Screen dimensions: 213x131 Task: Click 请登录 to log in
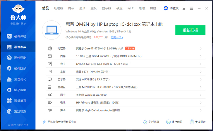[174, 8]
